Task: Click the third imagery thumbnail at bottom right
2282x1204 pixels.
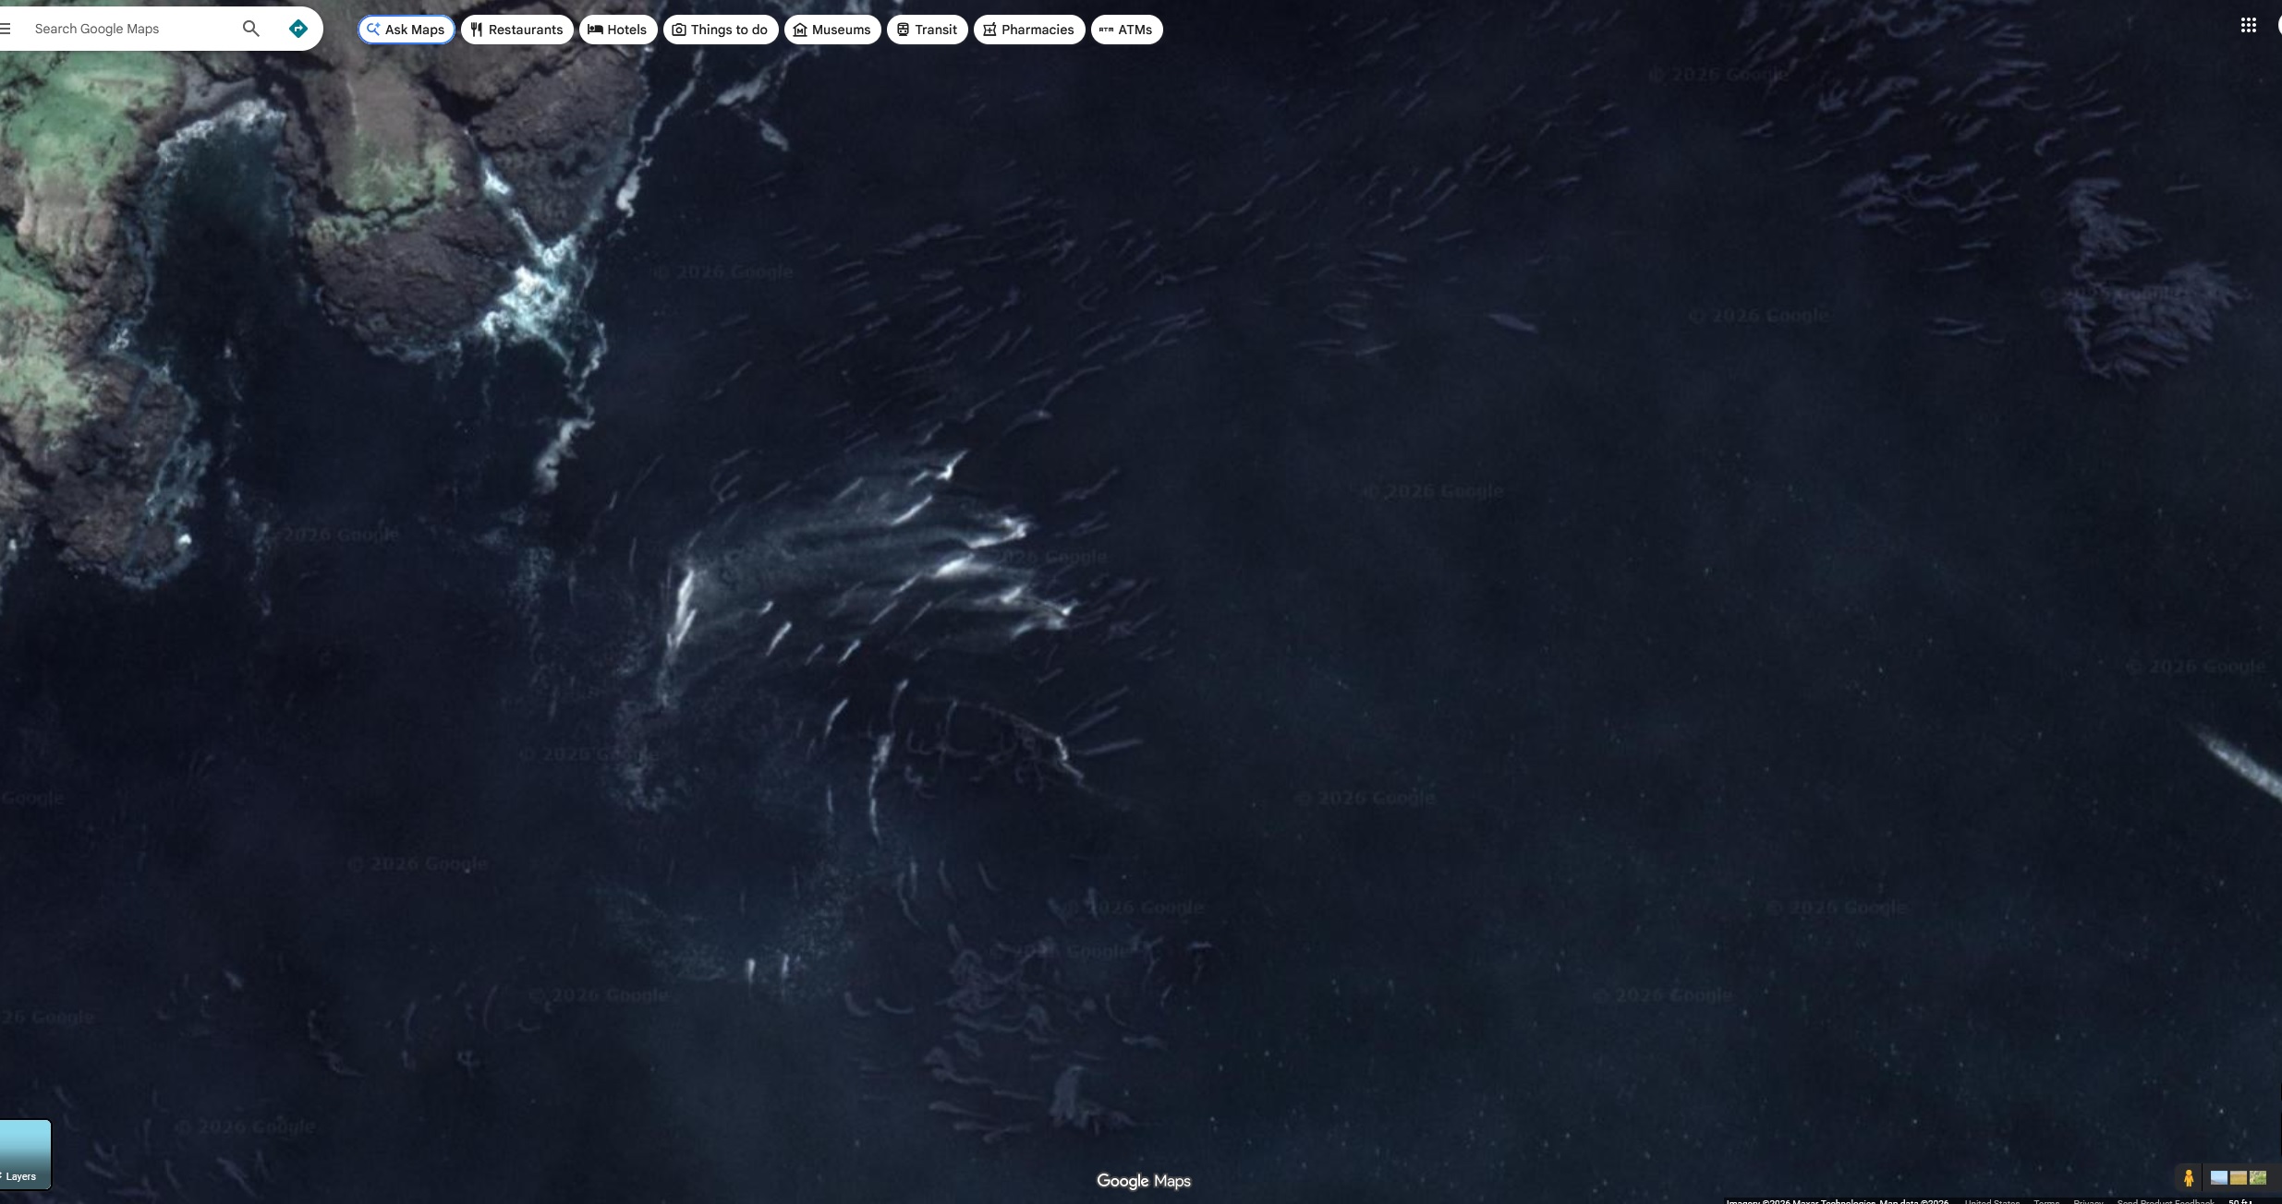Action: 2258,1177
